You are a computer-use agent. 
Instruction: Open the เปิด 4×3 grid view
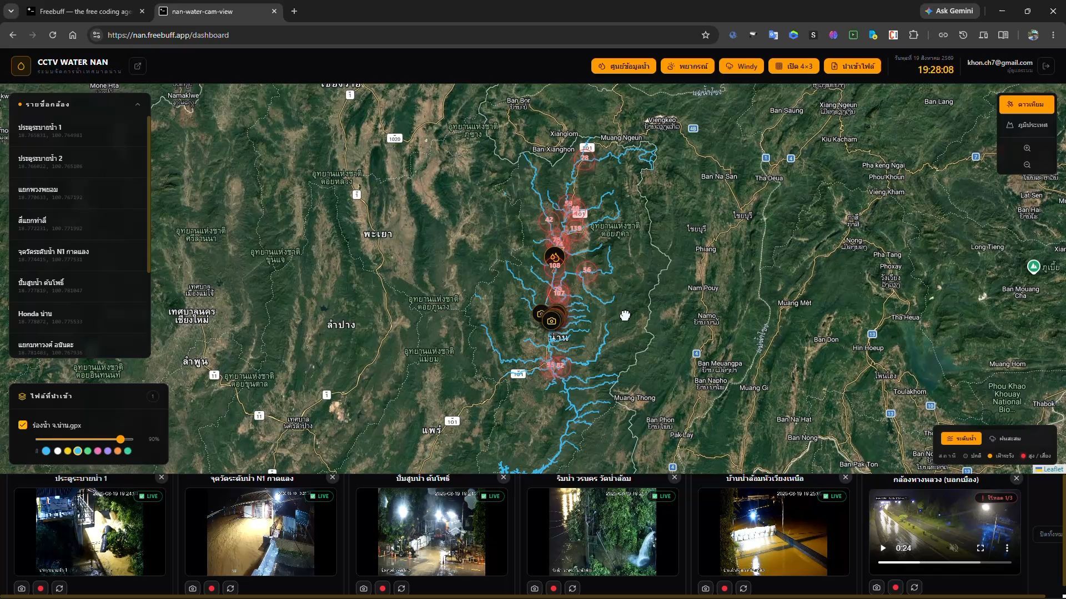point(794,66)
